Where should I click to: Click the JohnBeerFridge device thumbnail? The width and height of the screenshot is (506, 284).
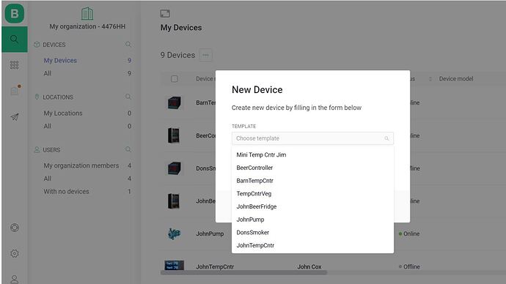(x=174, y=201)
